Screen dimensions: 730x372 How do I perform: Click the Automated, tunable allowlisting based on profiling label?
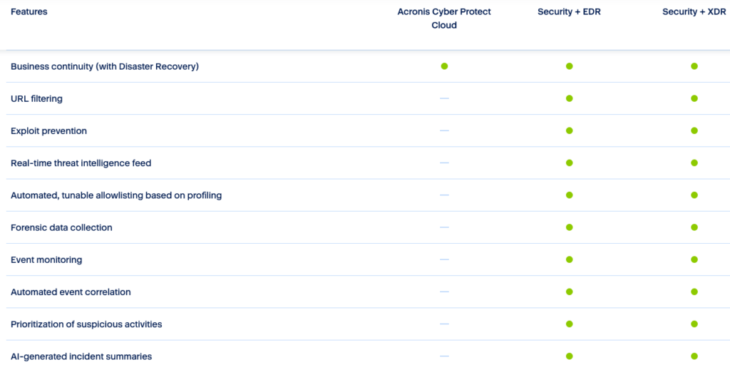pyautogui.click(x=116, y=195)
